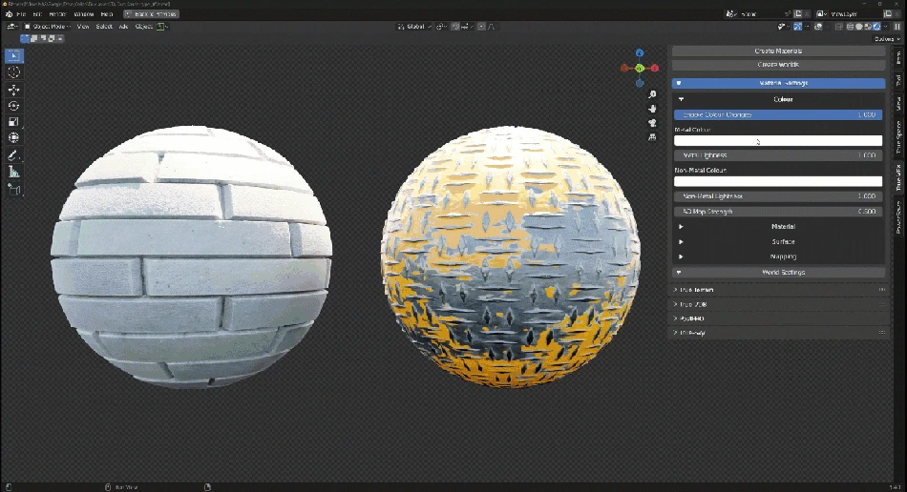907x492 pixels.
Task: Click the zoom magnifier viewport icon
Action: tap(652, 95)
